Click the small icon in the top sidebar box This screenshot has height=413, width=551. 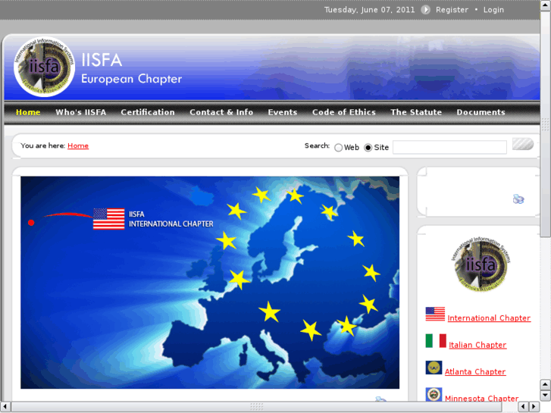pyautogui.click(x=518, y=199)
